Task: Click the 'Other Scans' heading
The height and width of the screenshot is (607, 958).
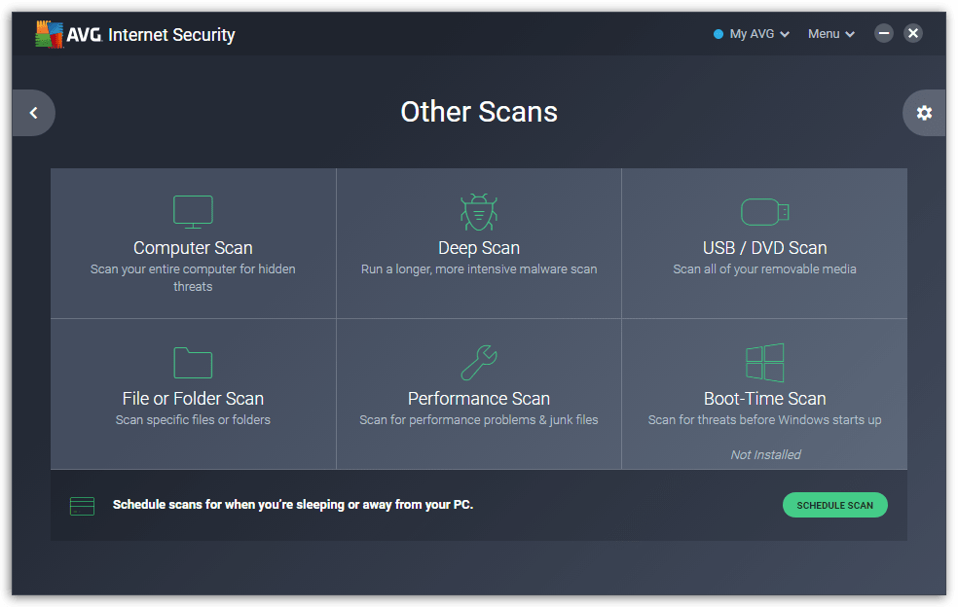Action: click(478, 112)
